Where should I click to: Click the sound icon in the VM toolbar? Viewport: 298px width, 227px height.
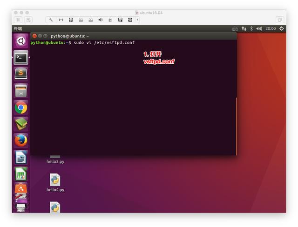pos(101,20)
